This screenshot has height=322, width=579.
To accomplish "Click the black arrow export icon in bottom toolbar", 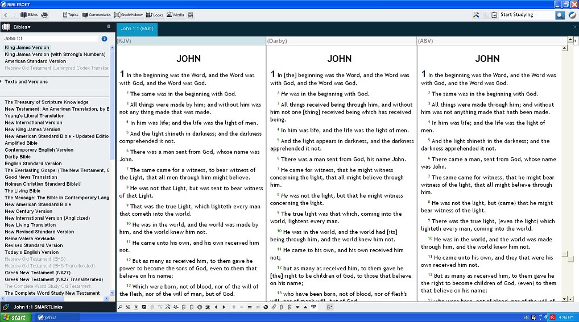I will 144,307.
